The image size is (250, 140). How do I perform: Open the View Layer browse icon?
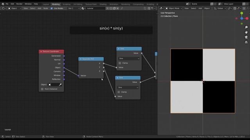(x=220, y=4)
